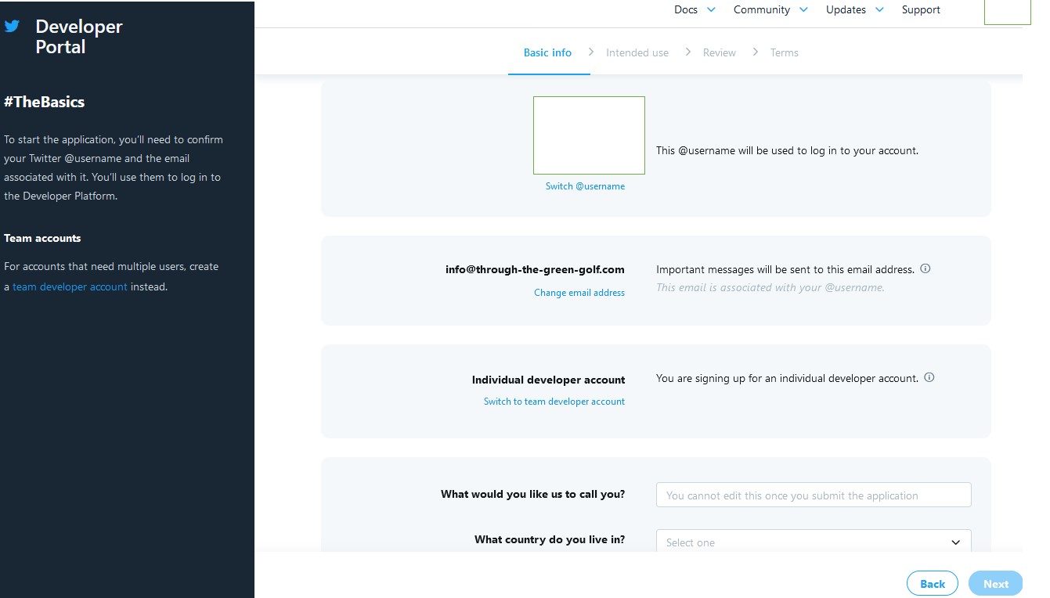
Task: Click Switch to team developer account link
Action: [x=554, y=402]
